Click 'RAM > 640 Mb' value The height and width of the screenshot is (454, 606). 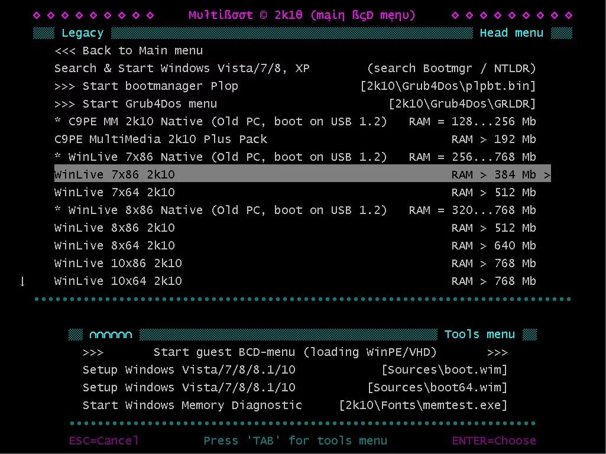[x=494, y=246]
